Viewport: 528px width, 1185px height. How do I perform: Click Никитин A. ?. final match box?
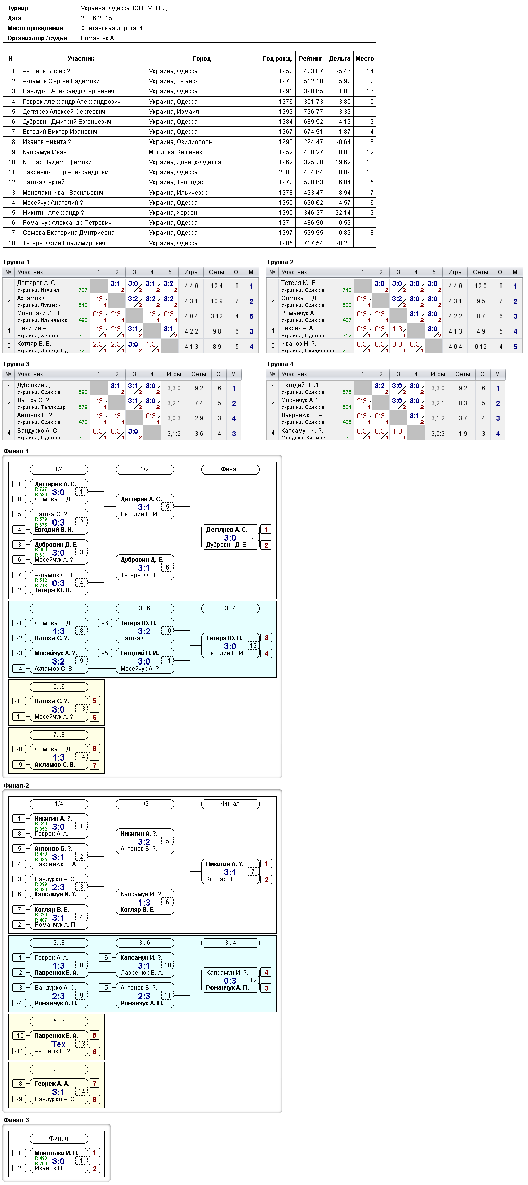(x=231, y=872)
